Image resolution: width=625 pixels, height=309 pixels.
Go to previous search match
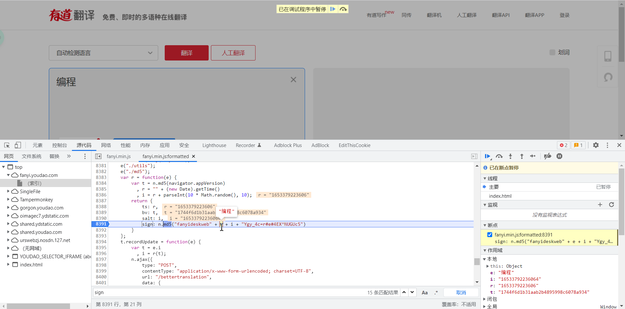(x=404, y=292)
